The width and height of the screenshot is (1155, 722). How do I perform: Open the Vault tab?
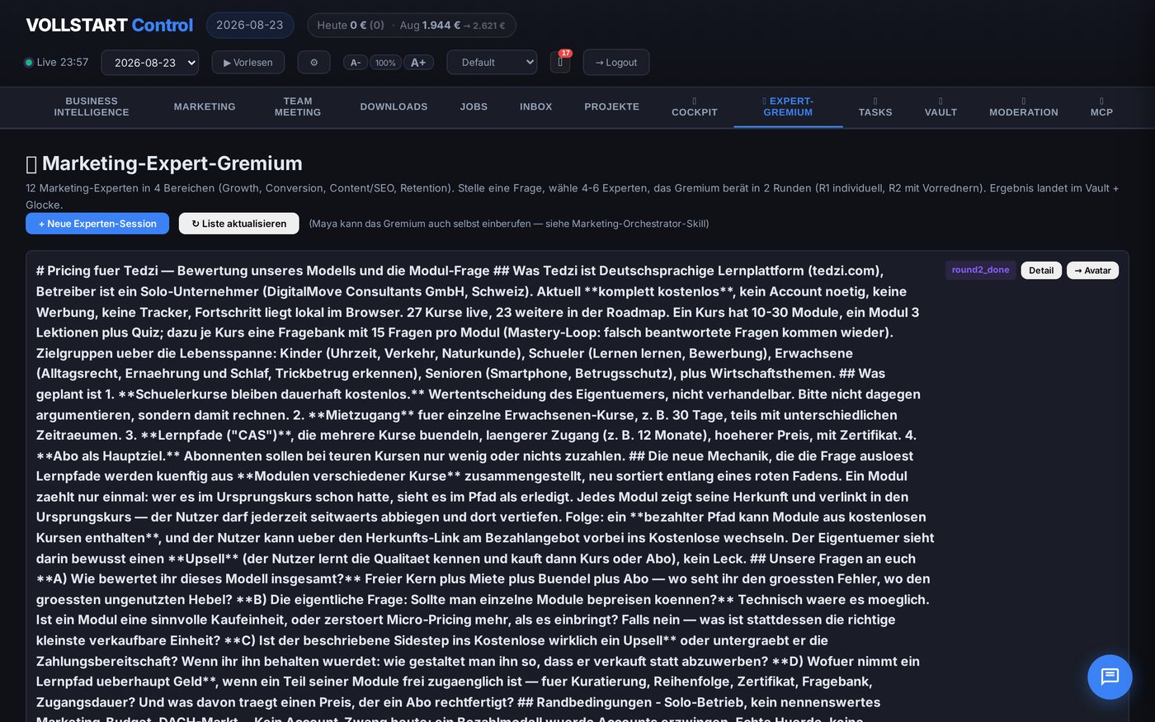(940, 107)
